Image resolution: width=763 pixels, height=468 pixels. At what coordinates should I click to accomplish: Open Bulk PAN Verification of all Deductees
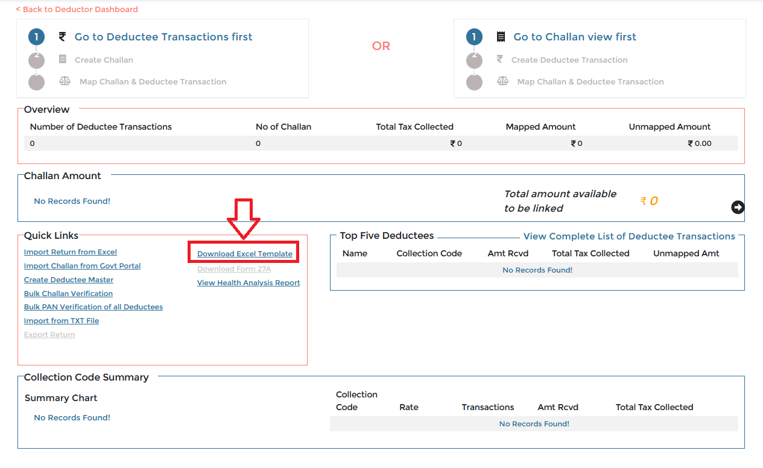(93, 307)
